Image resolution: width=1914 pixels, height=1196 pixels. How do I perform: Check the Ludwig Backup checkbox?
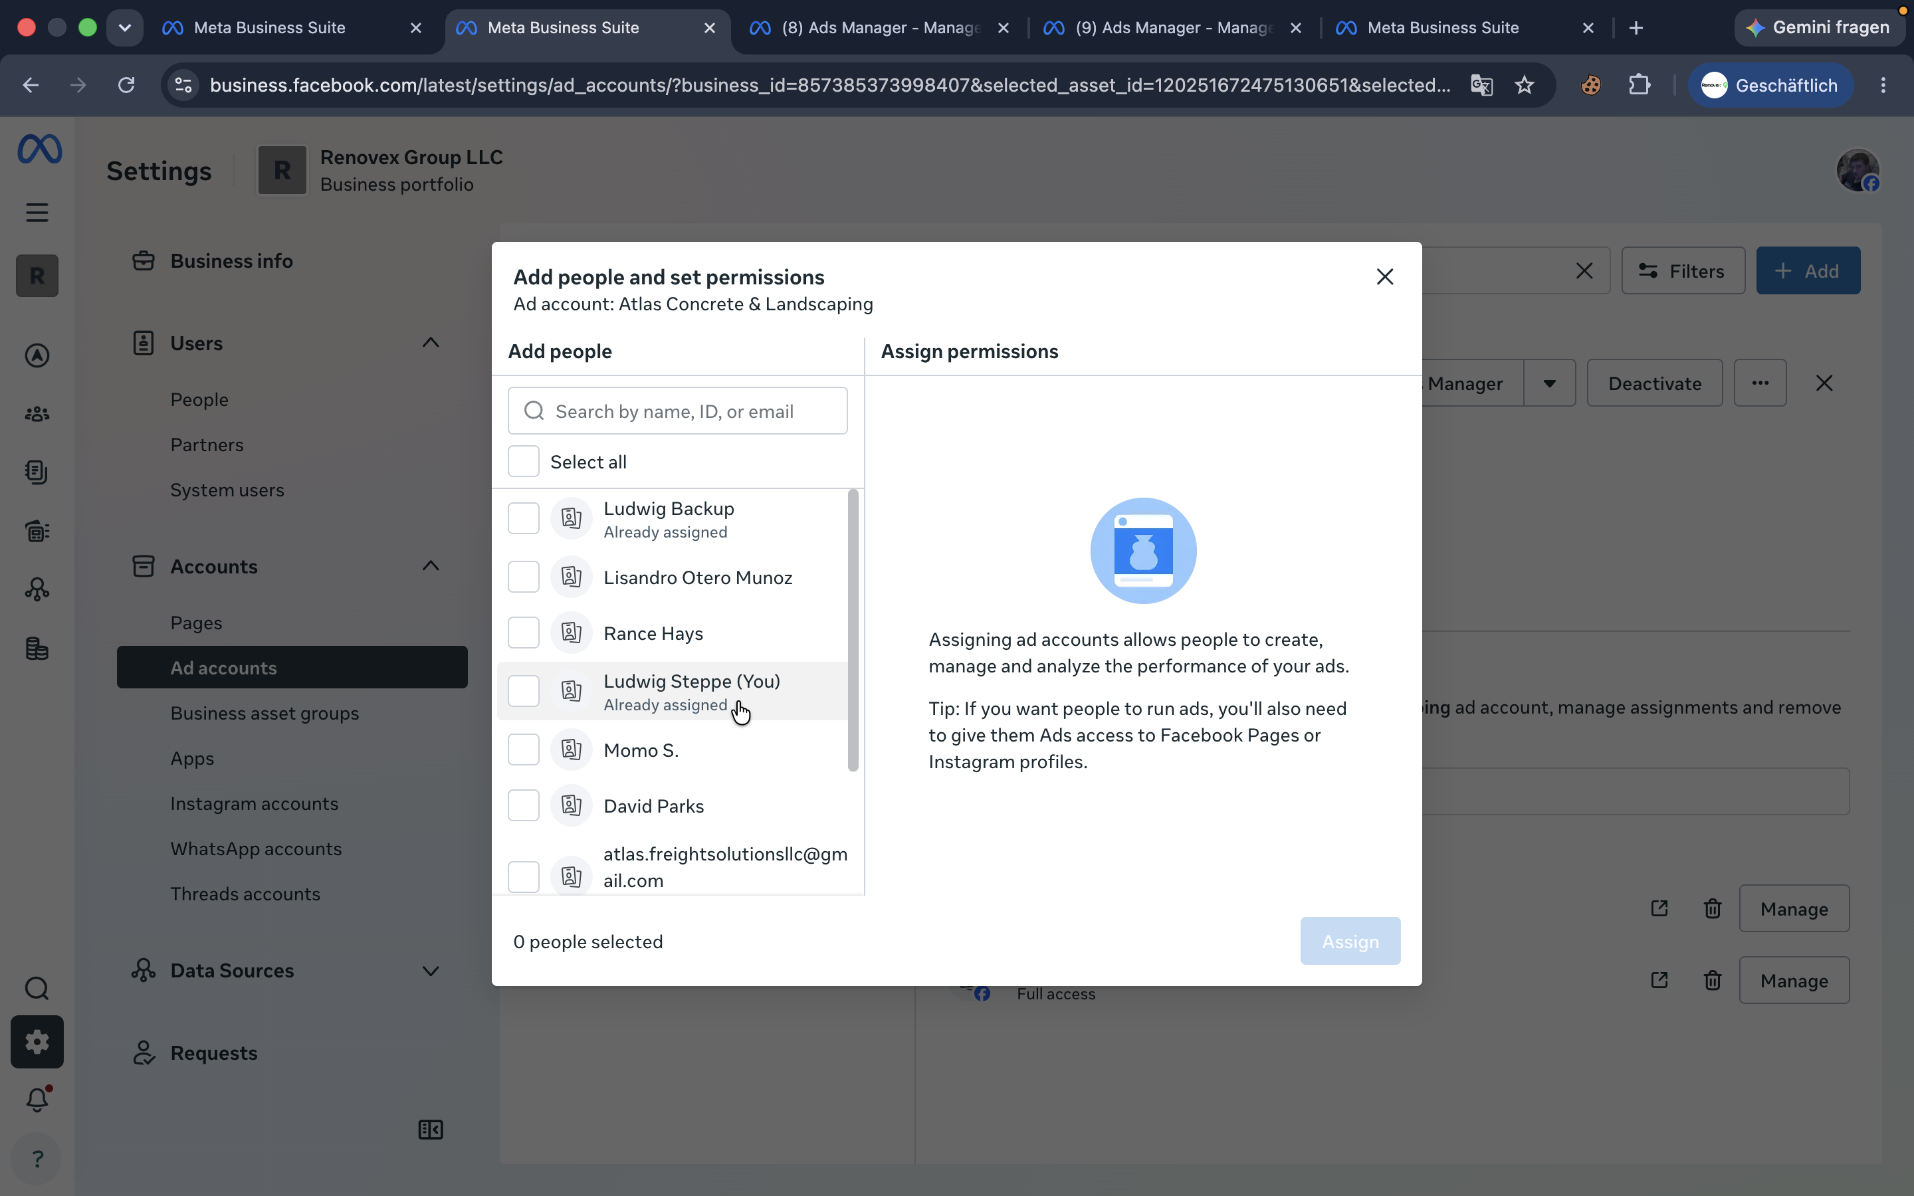pyautogui.click(x=523, y=519)
